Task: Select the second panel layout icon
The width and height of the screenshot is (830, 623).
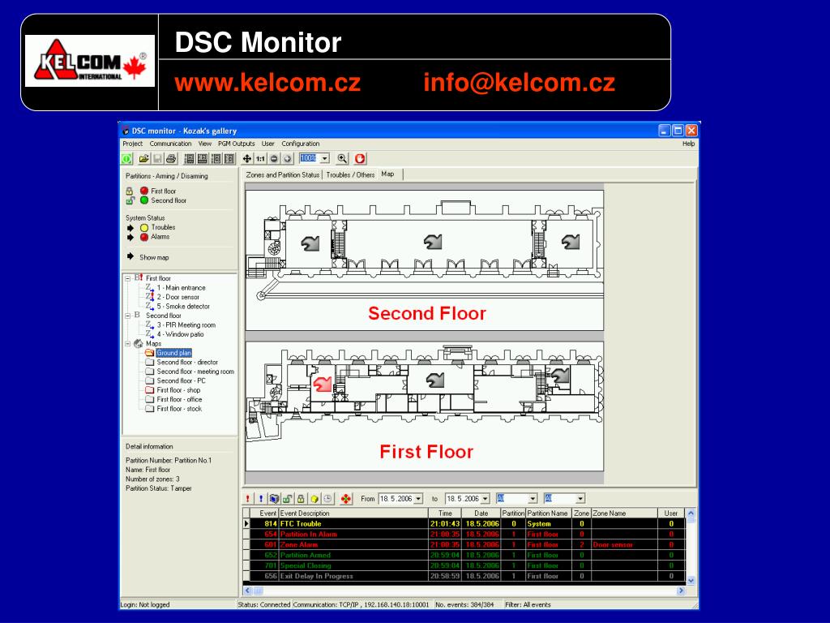Action: [x=202, y=158]
